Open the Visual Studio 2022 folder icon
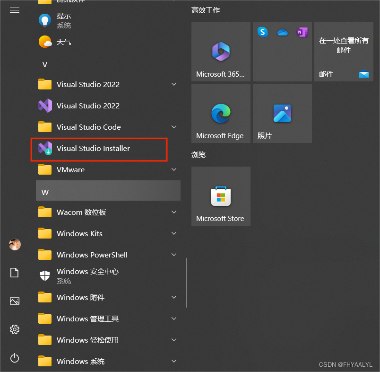The height and width of the screenshot is (372, 380). click(x=45, y=84)
